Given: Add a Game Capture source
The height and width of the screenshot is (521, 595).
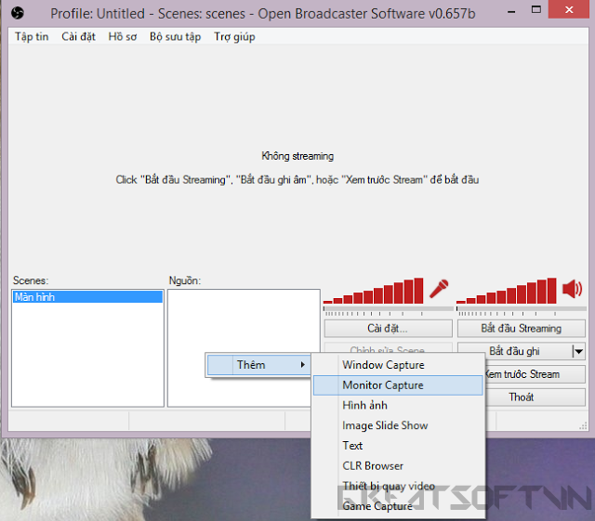Looking at the screenshot, I should click(398, 506).
